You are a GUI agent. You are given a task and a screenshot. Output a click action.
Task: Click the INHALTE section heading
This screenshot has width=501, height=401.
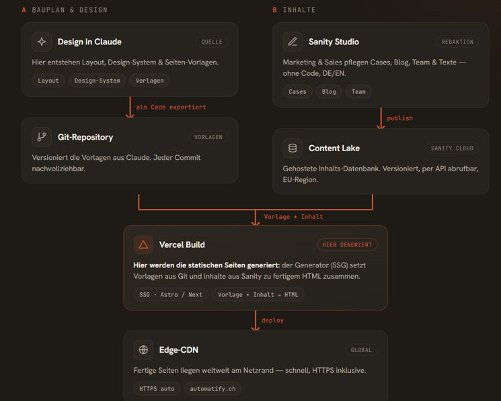(299, 10)
